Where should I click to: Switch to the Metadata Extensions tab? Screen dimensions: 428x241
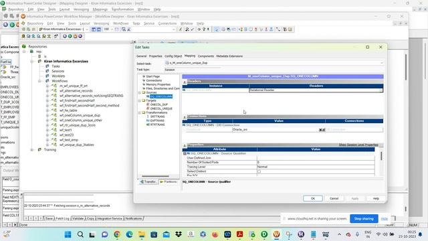(x=229, y=56)
